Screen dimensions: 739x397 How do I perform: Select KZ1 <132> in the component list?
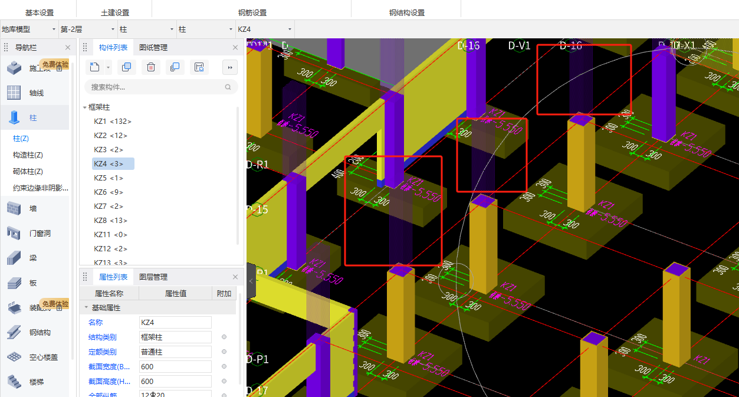point(113,122)
